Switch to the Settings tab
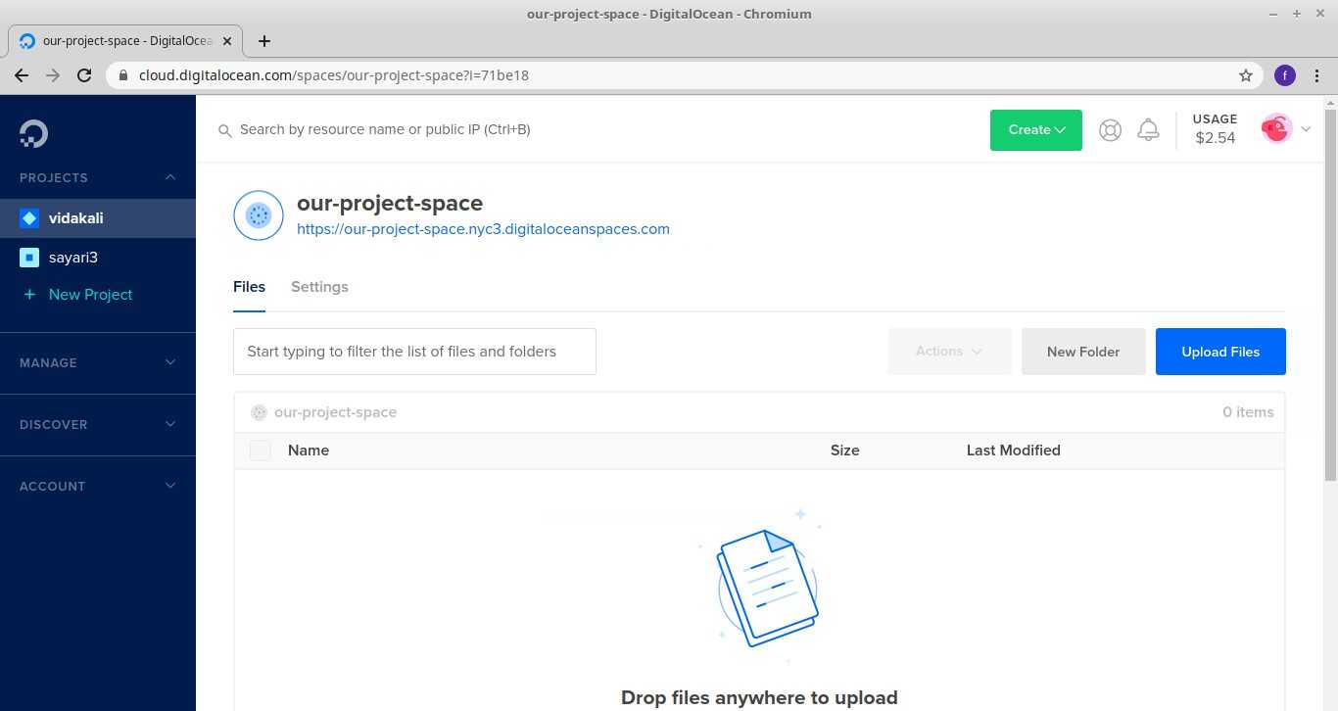 click(x=319, y=287)
